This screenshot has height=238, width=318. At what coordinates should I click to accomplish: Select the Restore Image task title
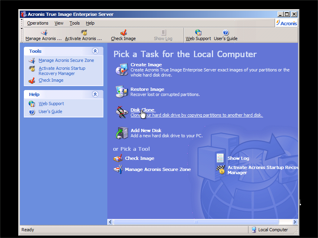147,89
